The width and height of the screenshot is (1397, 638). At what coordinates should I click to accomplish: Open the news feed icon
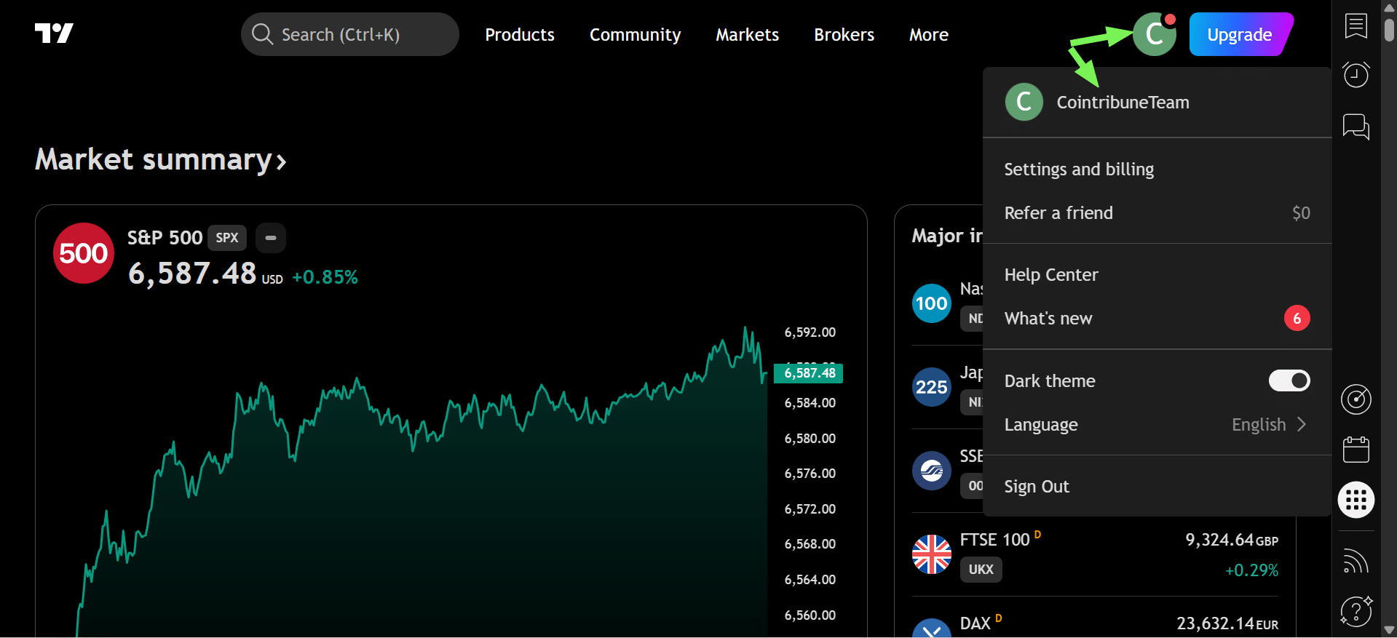click(x=1356, y=561)
